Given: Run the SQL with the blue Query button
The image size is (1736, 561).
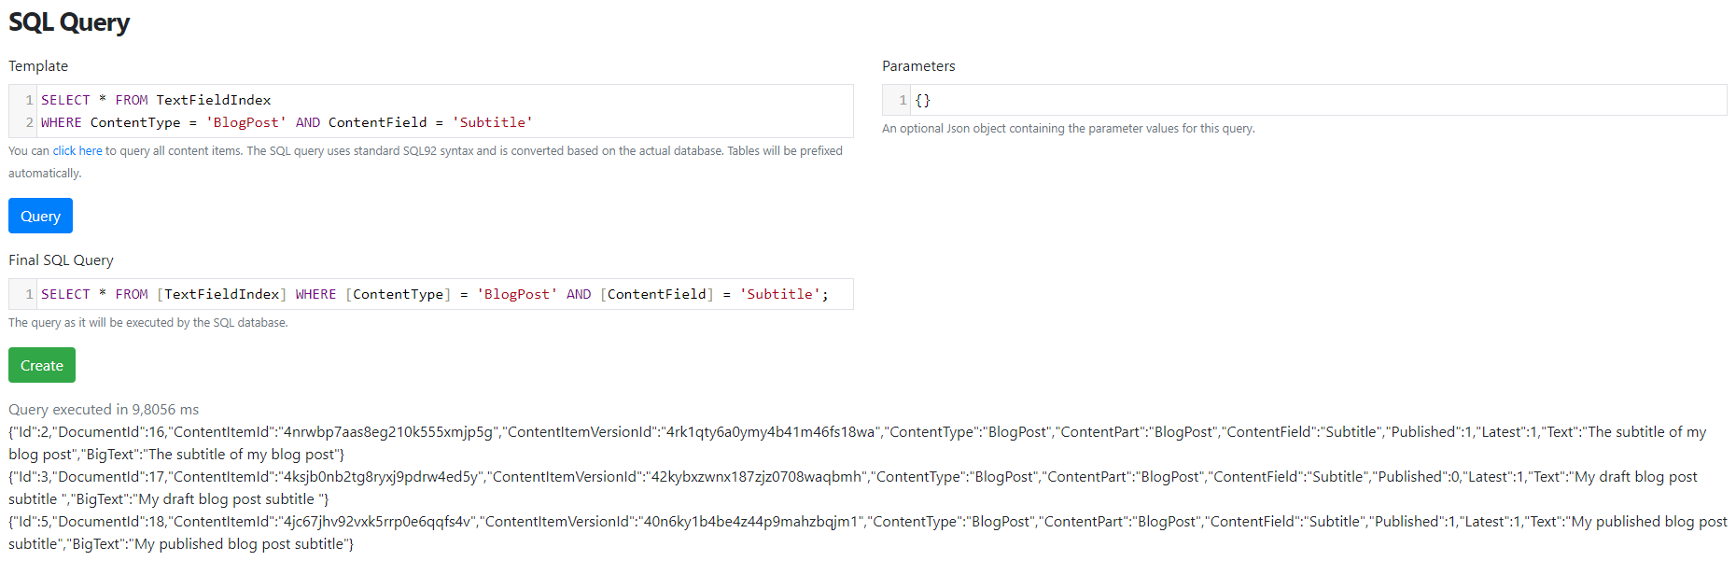Looking at the screenshot, I should (40, 216).
